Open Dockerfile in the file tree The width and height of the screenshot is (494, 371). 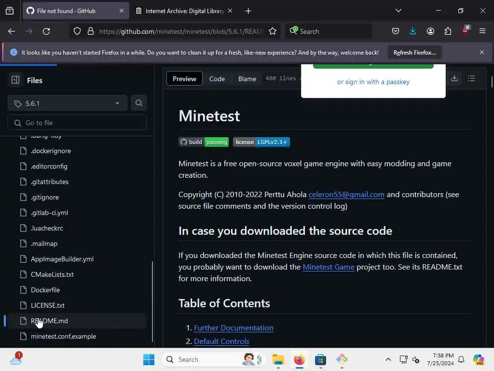[45, 290]
